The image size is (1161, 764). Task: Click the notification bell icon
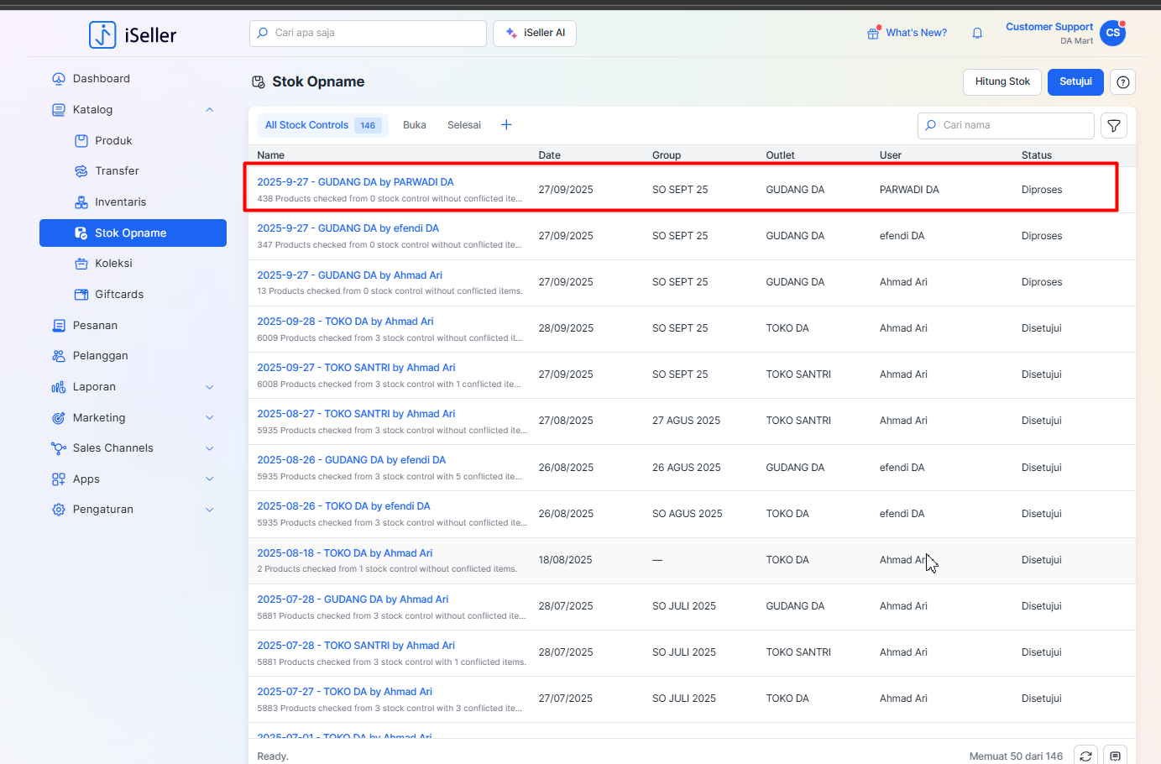click(977, 33)
